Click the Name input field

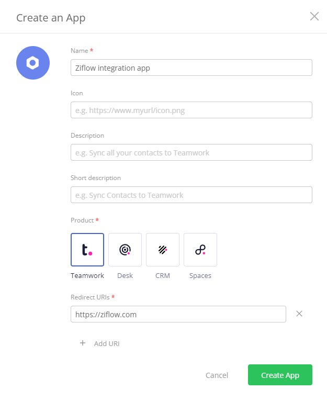pos(191,68)
